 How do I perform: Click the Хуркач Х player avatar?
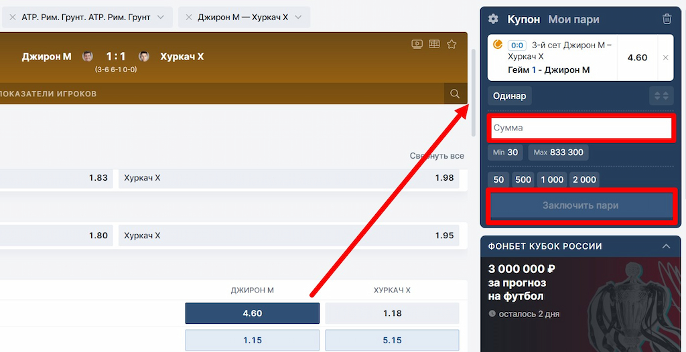[x=144, y=56]
